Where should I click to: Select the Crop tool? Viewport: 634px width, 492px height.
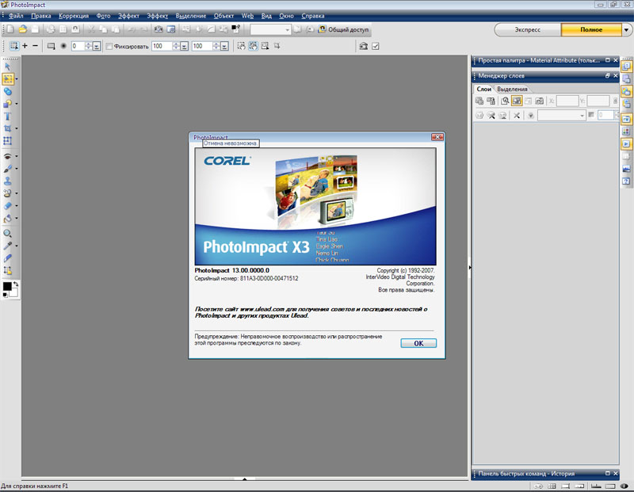[8, 128]
